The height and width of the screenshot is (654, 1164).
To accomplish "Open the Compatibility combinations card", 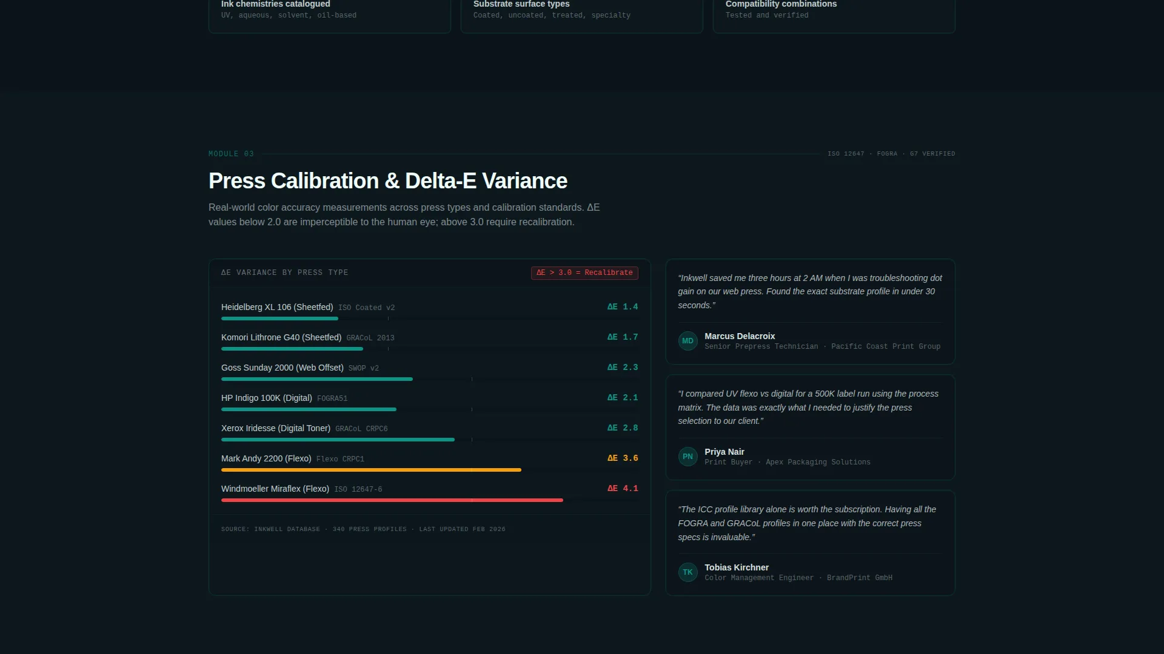I will (834, 13).
